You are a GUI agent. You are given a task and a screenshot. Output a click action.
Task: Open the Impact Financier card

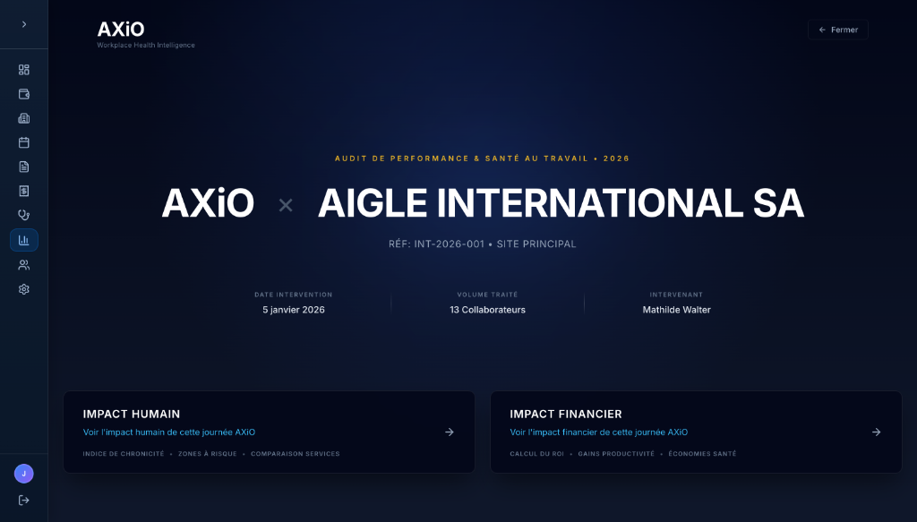point(695,415)
